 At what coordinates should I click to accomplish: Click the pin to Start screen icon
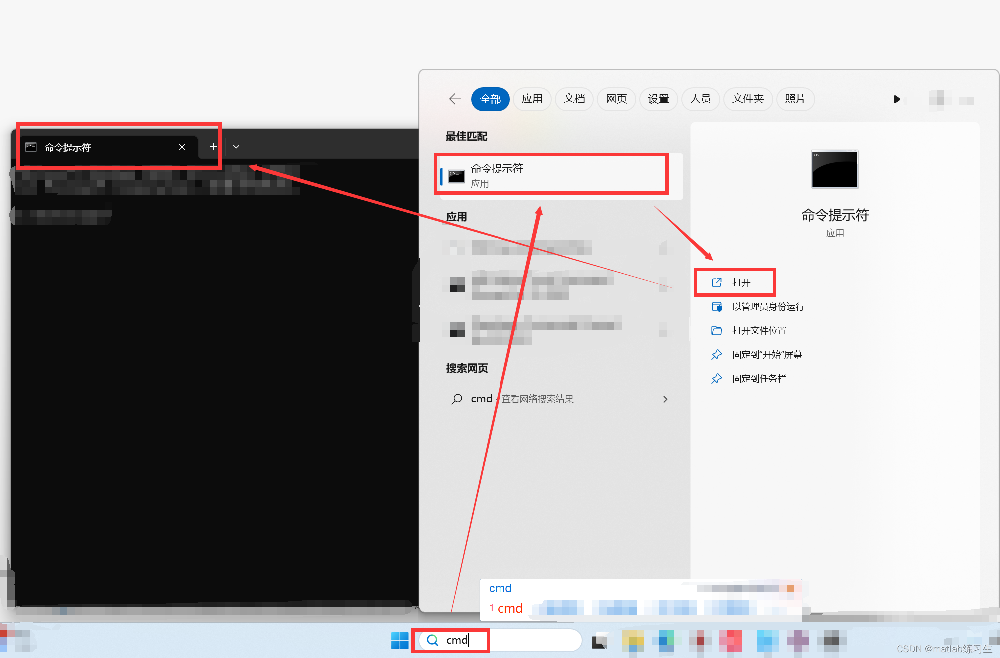coord(717,355)
